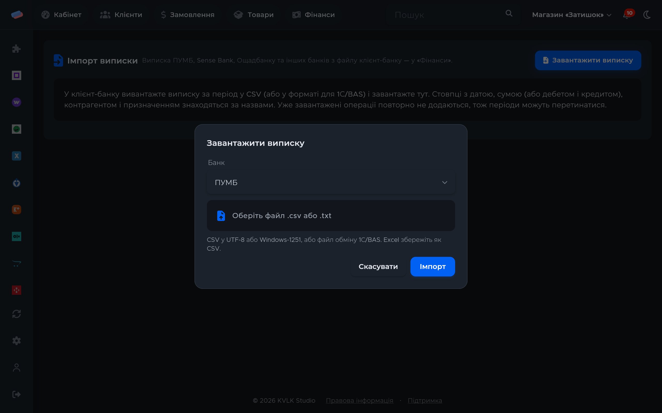Click the purple W marketplace sidebar icon
Viewport: 662px width, 413px height.
click(x=16, y=102)
